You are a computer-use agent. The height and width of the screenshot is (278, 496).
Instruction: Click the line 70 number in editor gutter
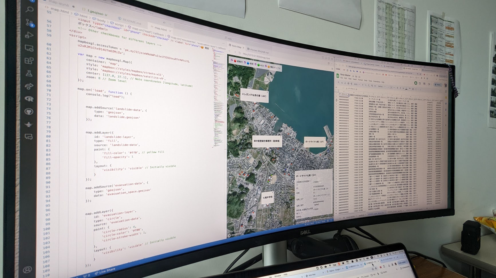click(x=49, y=90)
